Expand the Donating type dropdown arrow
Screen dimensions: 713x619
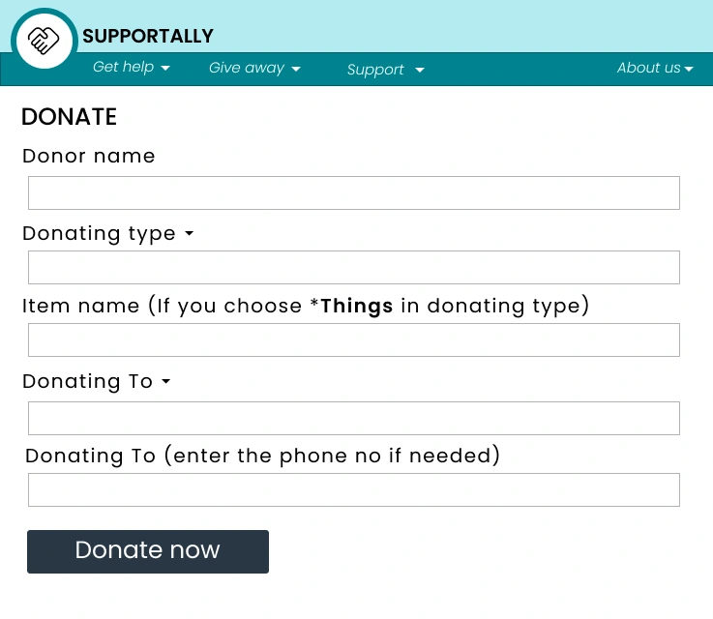tap(189, 234)
